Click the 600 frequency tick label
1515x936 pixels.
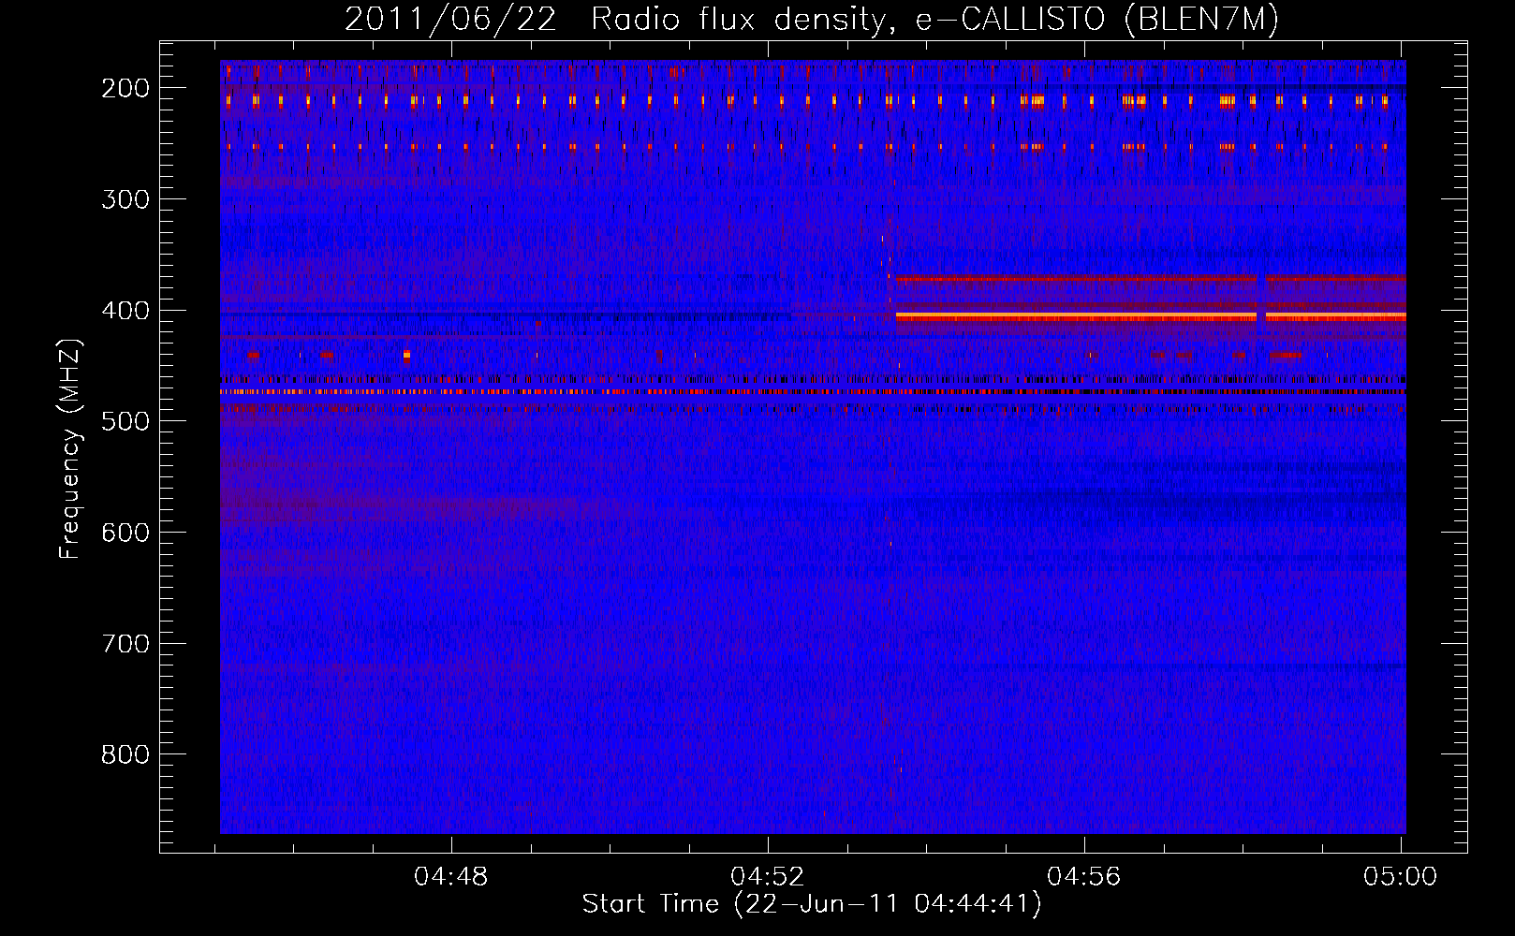click(x=125, y=533)
